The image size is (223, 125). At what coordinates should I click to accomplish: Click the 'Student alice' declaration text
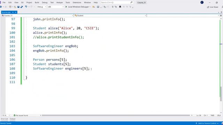pos(66,28)
